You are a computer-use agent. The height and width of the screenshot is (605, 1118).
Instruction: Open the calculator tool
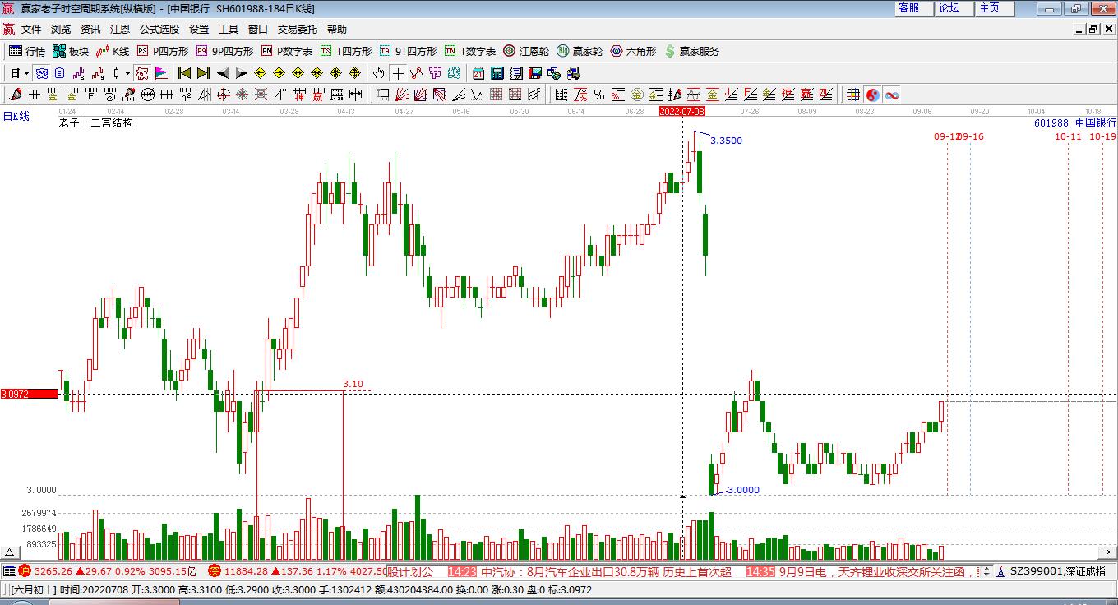[497, 73]
